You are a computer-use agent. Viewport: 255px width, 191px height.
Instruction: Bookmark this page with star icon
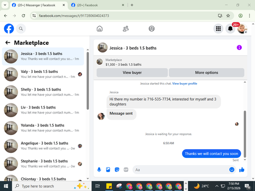coord(228,16)
